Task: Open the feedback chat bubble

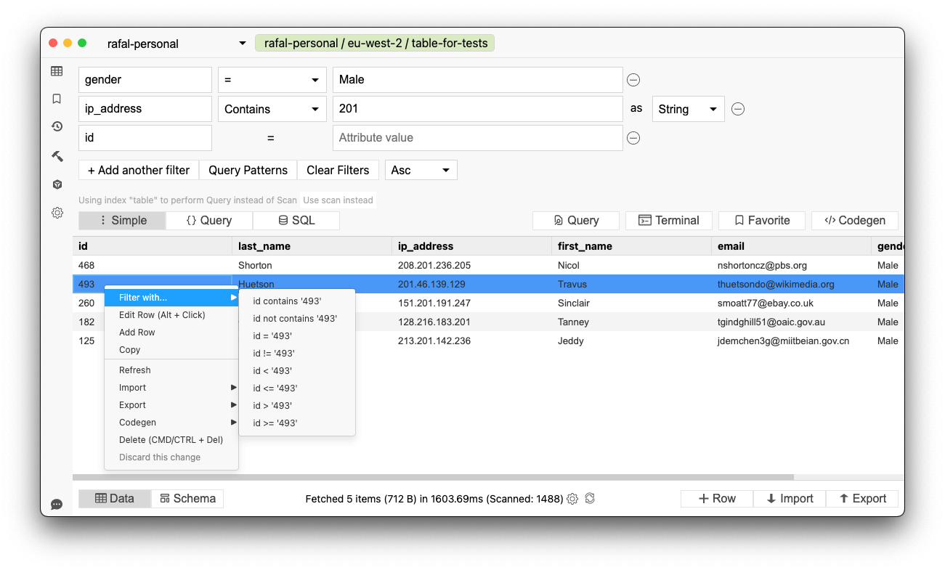Action: click(57, 504)
